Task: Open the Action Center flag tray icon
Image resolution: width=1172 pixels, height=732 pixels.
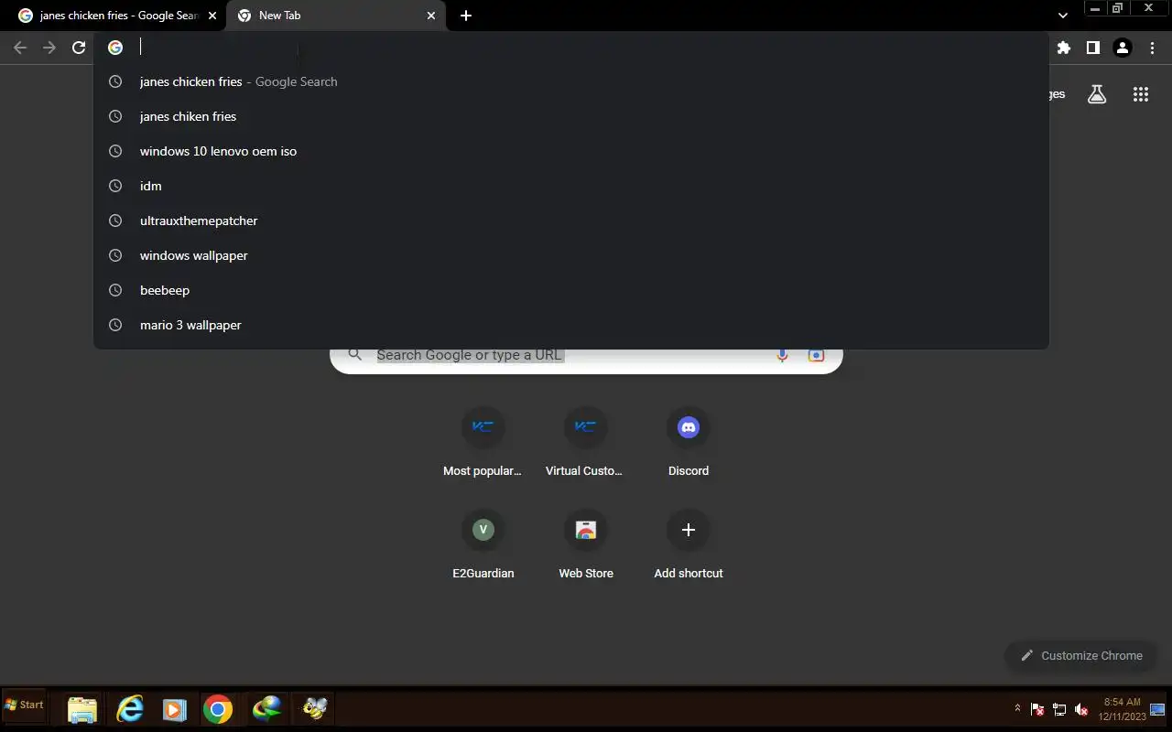Action: tap(1037, 709)
